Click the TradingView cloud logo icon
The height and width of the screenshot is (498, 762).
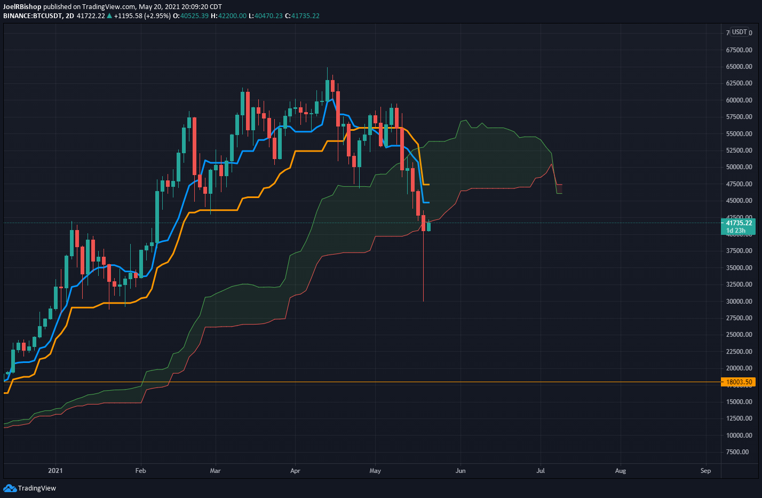[10, 488]
